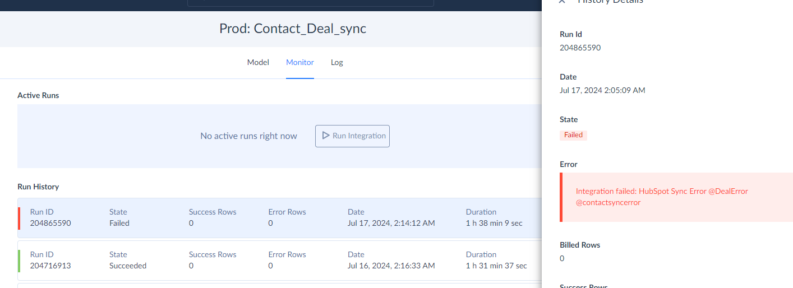This screenshot has height=288, width=793.
Task: Select succeeded run 204716913 in Run History
Action: click(279, 261)
